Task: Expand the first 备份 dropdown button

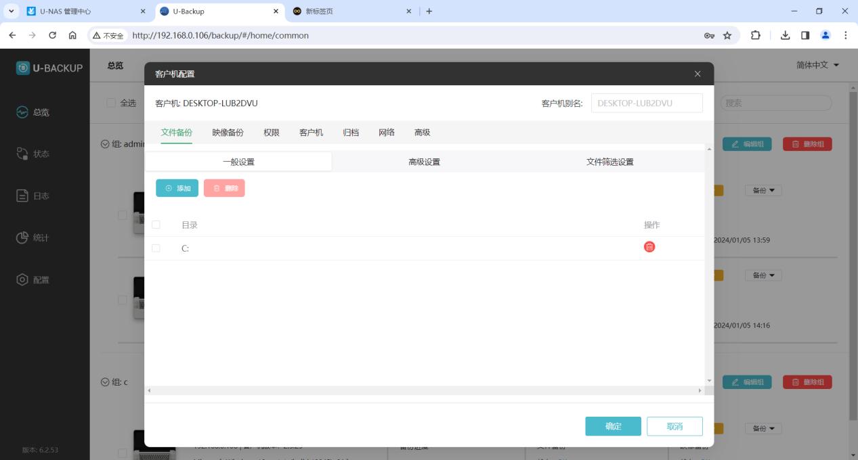Action: tap(763, 191)
